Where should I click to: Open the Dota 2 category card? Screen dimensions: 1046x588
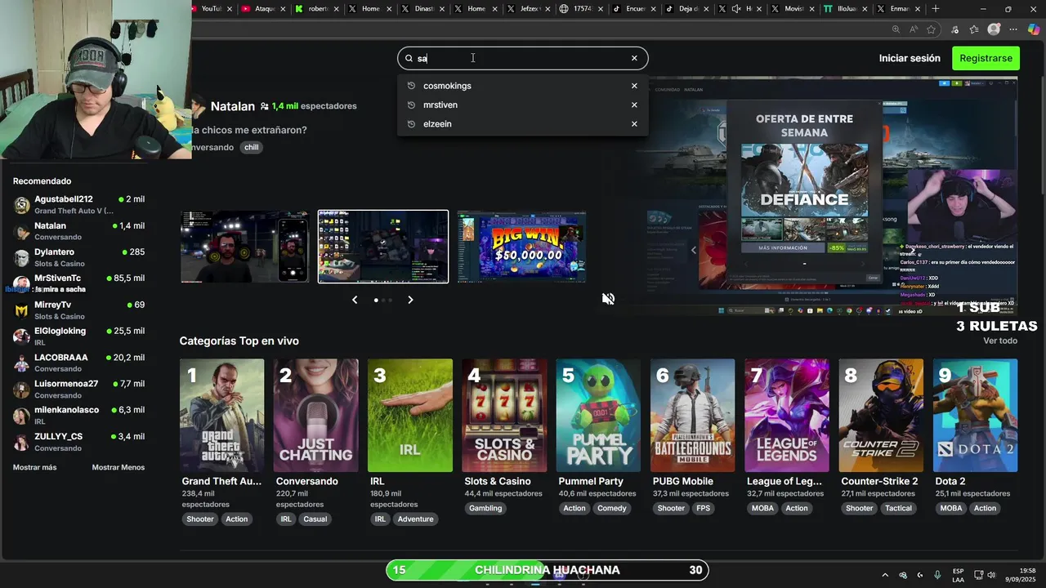[975, 415]
